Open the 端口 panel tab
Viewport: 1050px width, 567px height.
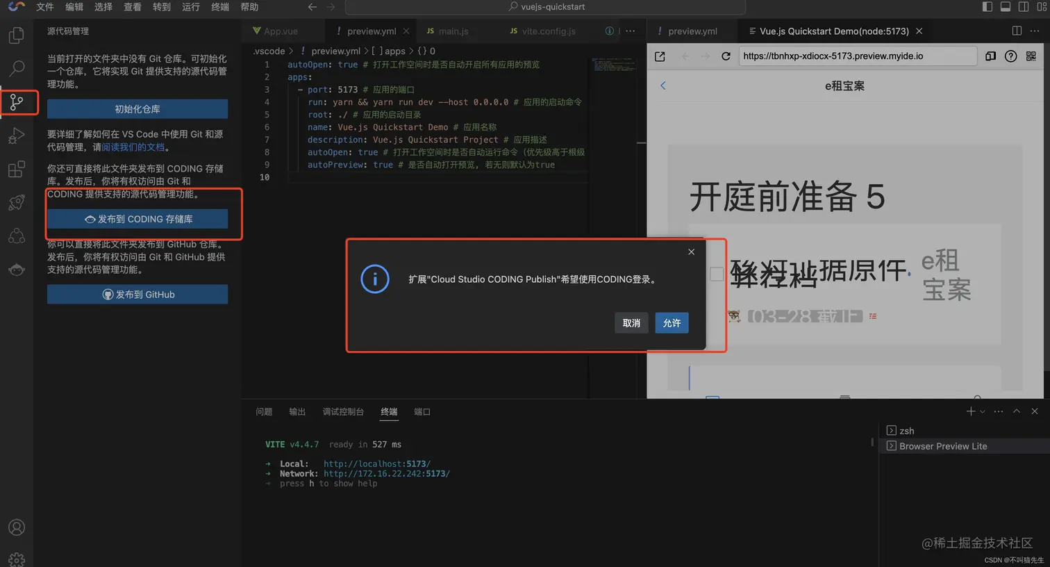pyautogui.click(x=422, y=411)
